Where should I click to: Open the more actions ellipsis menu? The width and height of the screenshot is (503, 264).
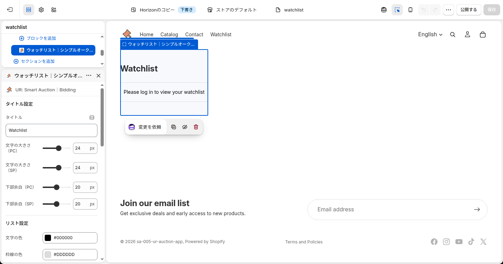click(x=449, y=10)
